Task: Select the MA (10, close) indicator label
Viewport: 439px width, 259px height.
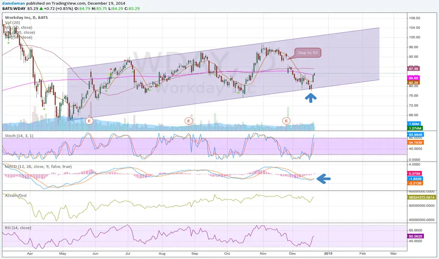Action: coord(18,27)
